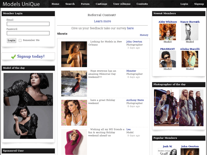Open PRASHANT name link
This screenshot has width=207, height=155.
coord(167,49)
